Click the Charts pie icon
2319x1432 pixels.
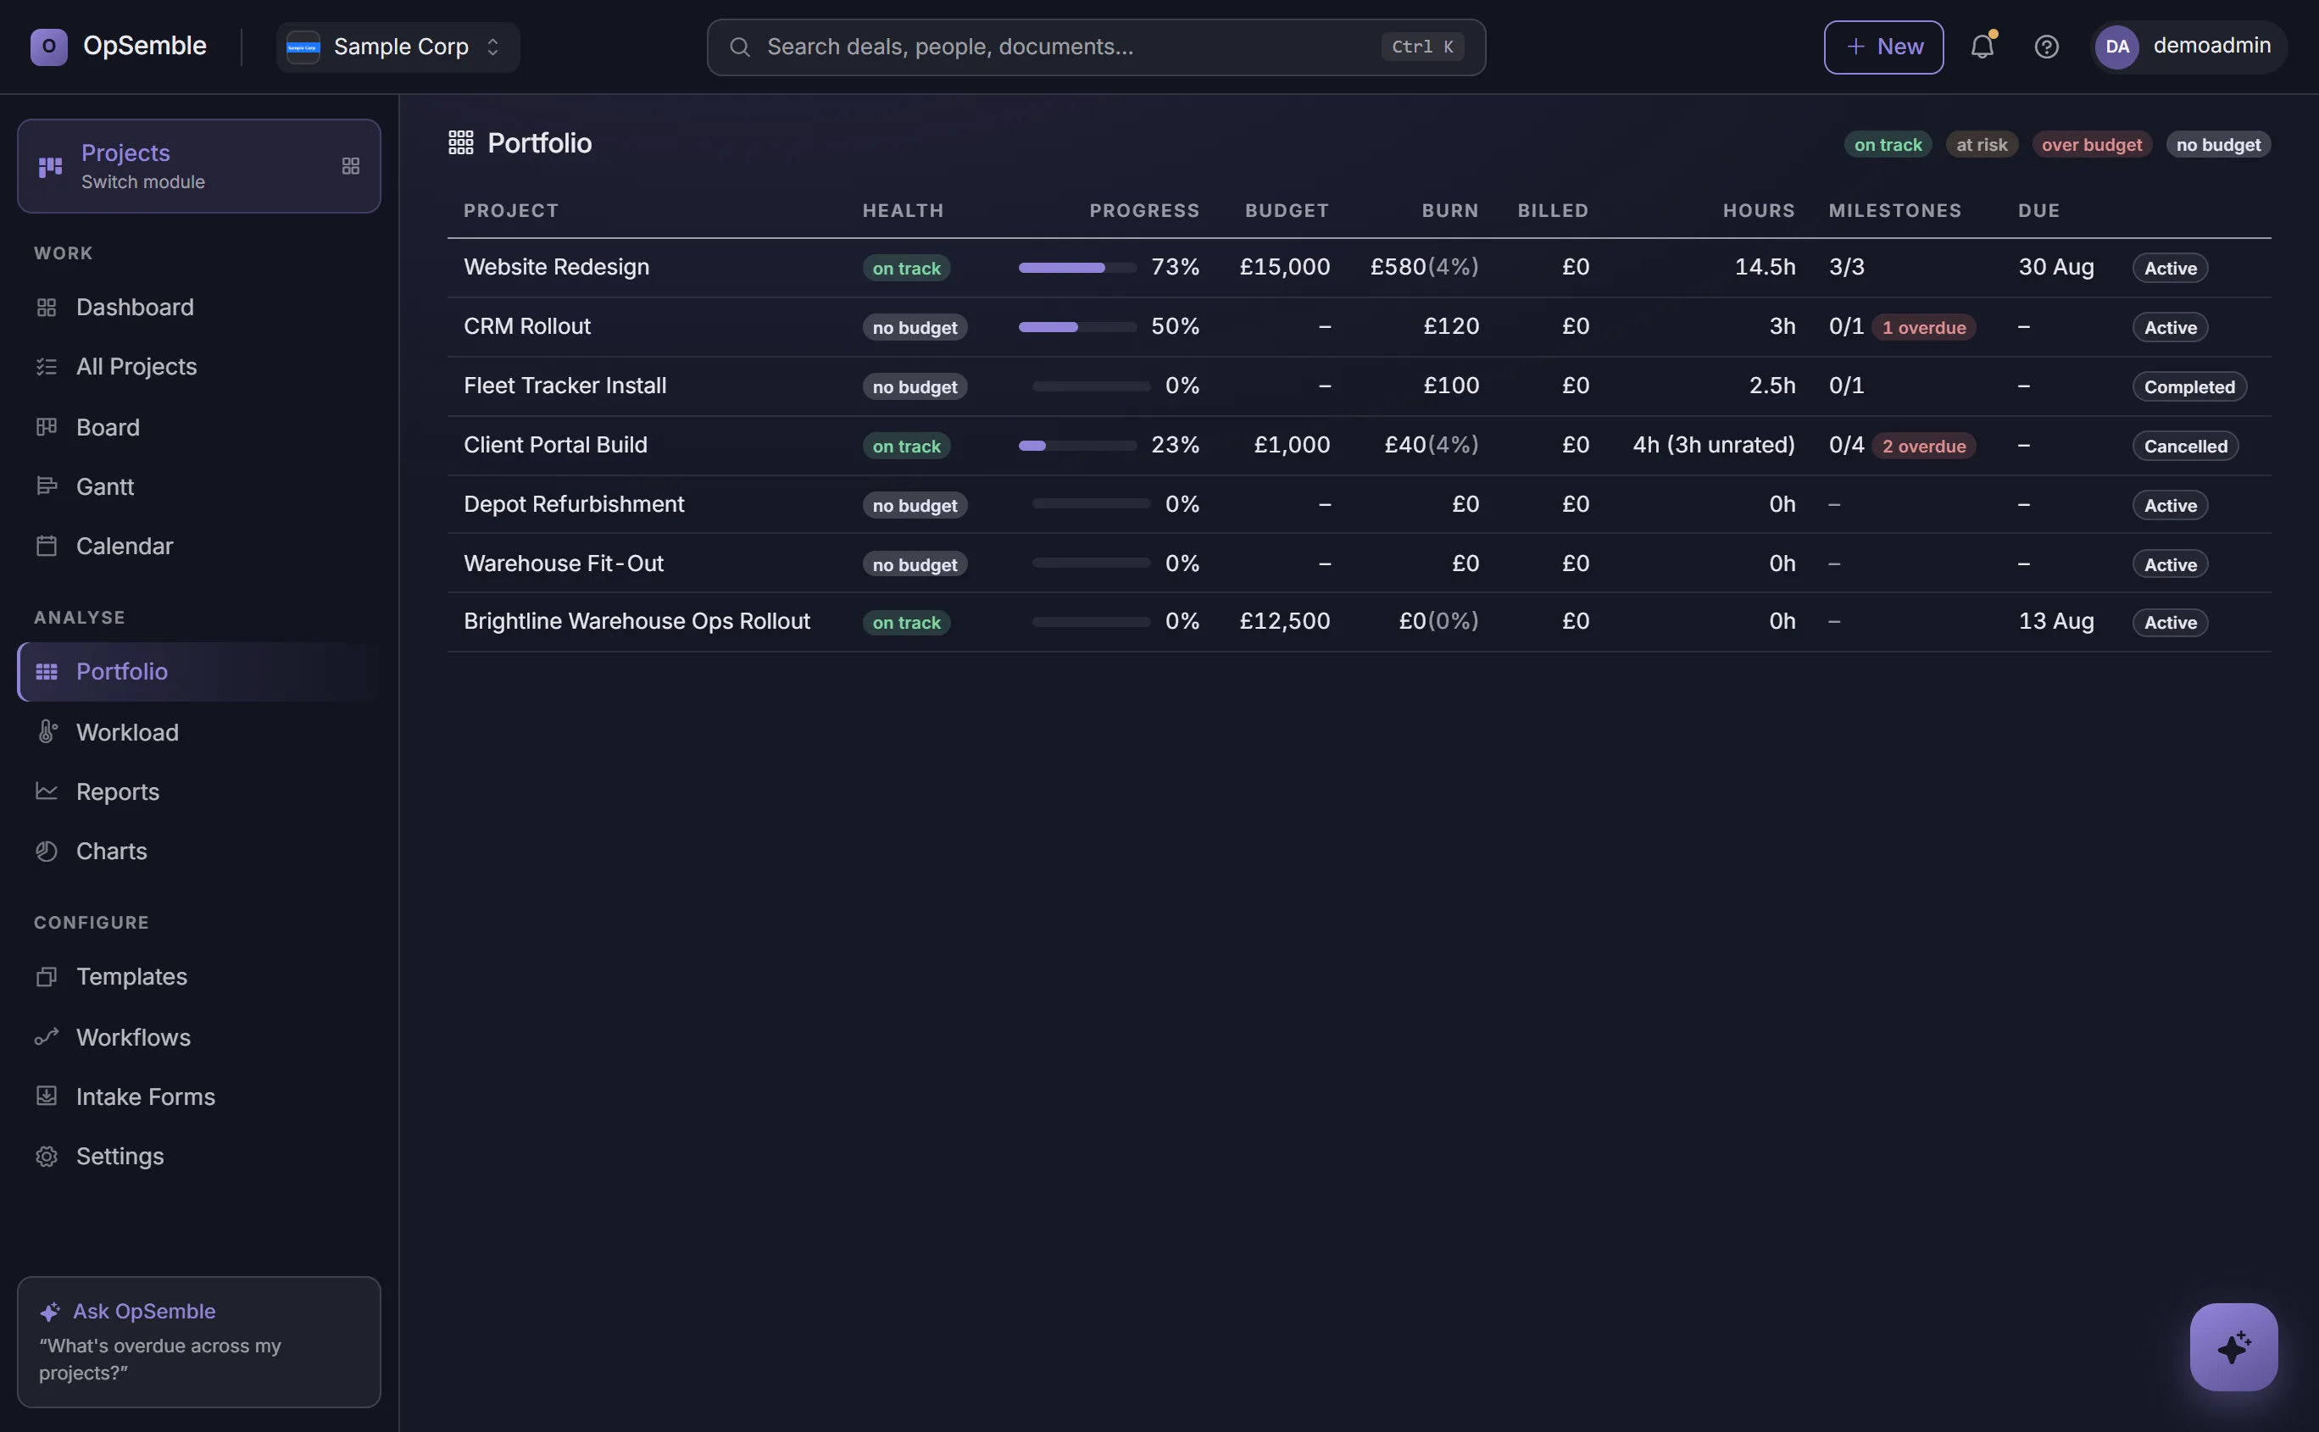(x=47, y=851)
